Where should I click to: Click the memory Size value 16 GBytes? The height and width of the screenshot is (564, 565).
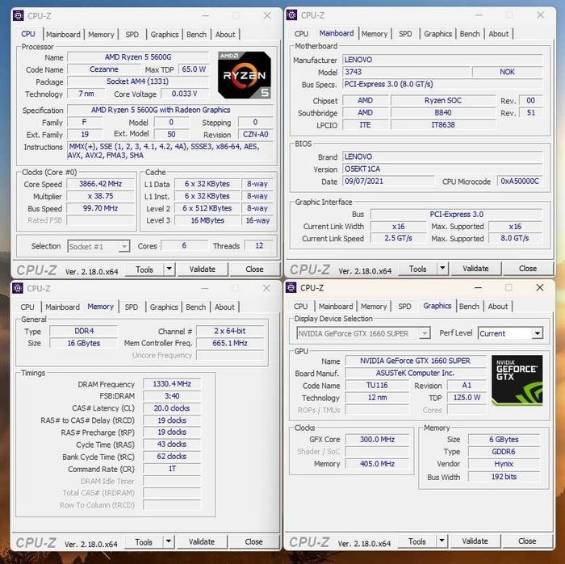coord(84,343)
